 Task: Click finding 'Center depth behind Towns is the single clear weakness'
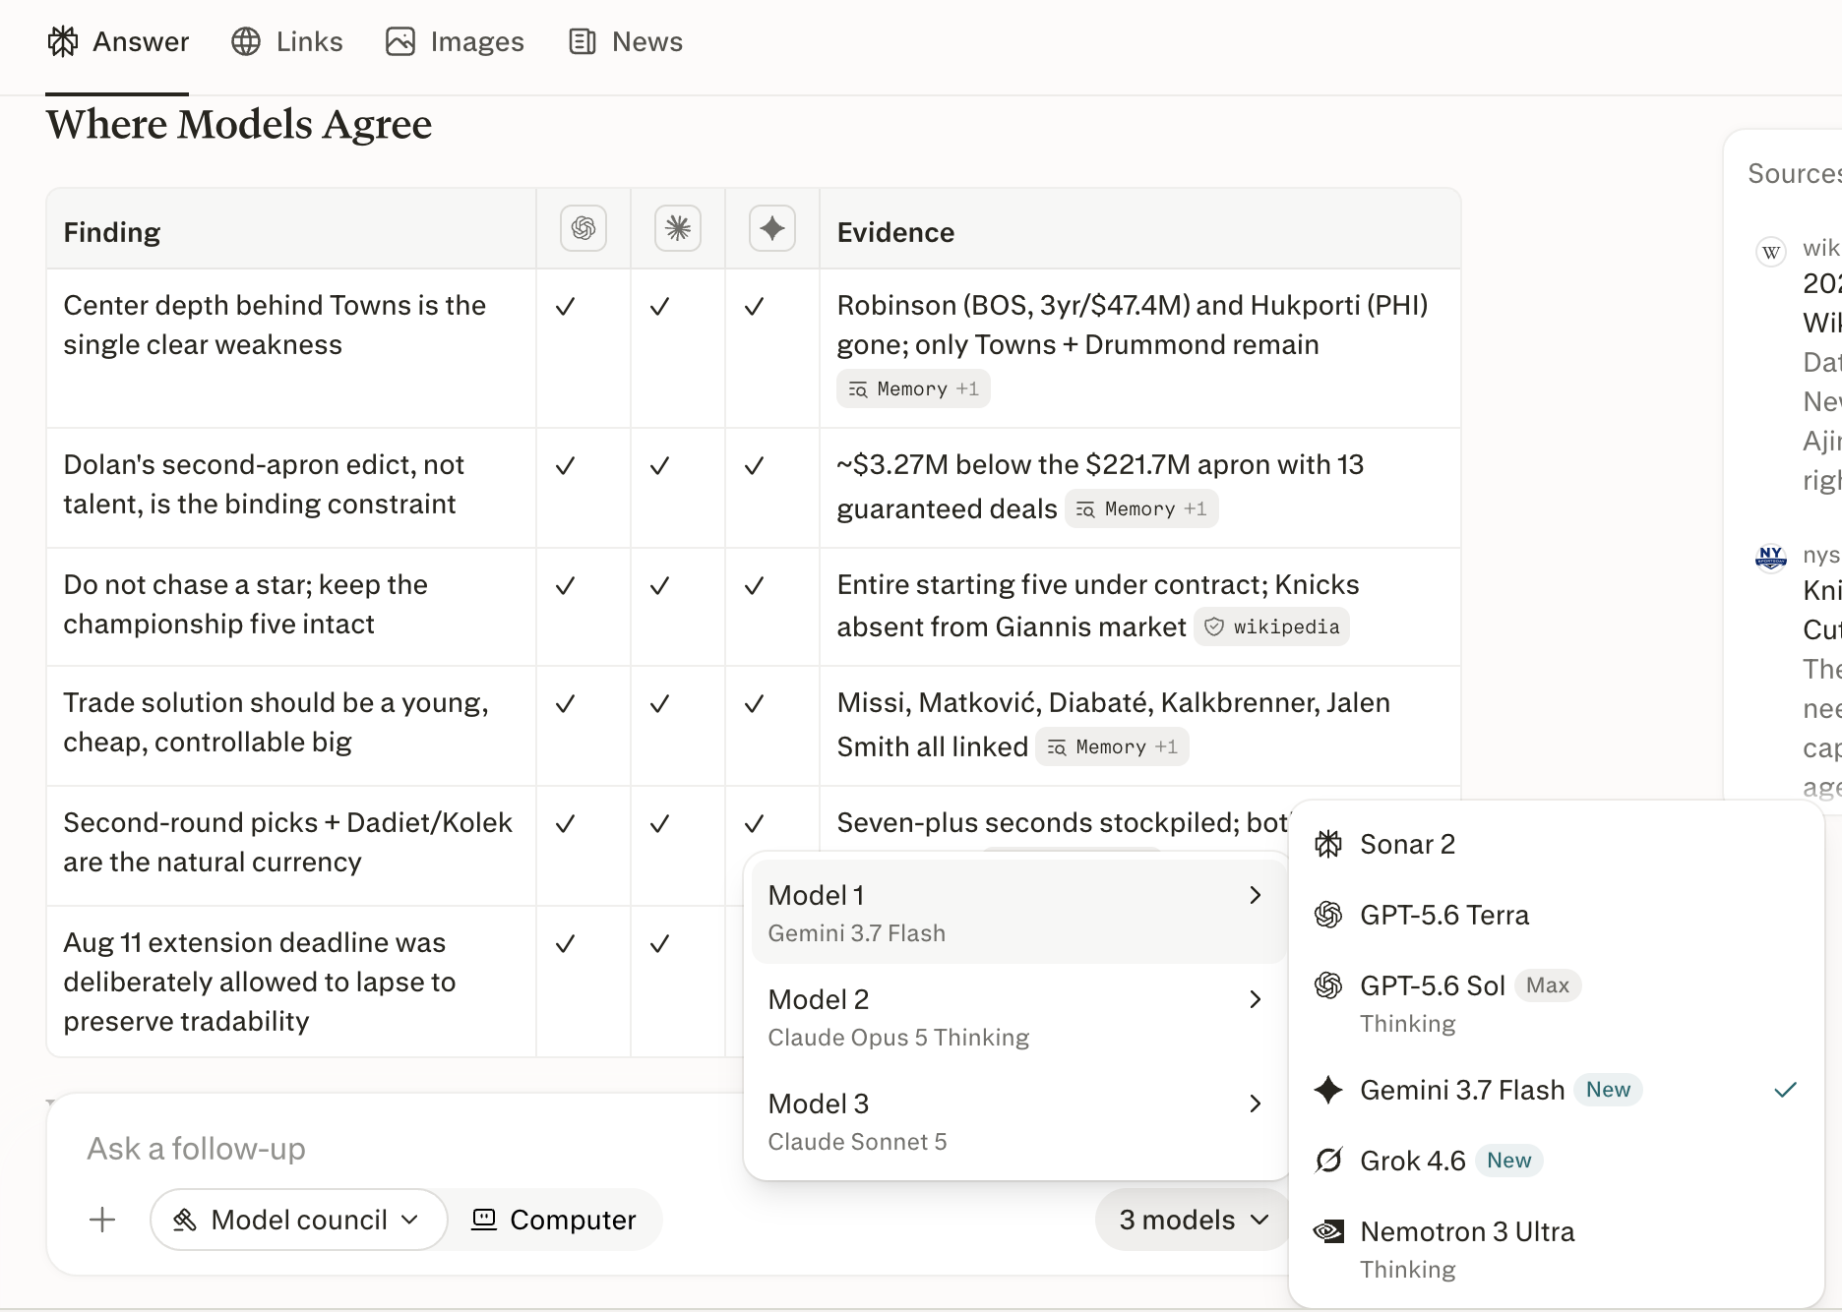coord(275,325)
